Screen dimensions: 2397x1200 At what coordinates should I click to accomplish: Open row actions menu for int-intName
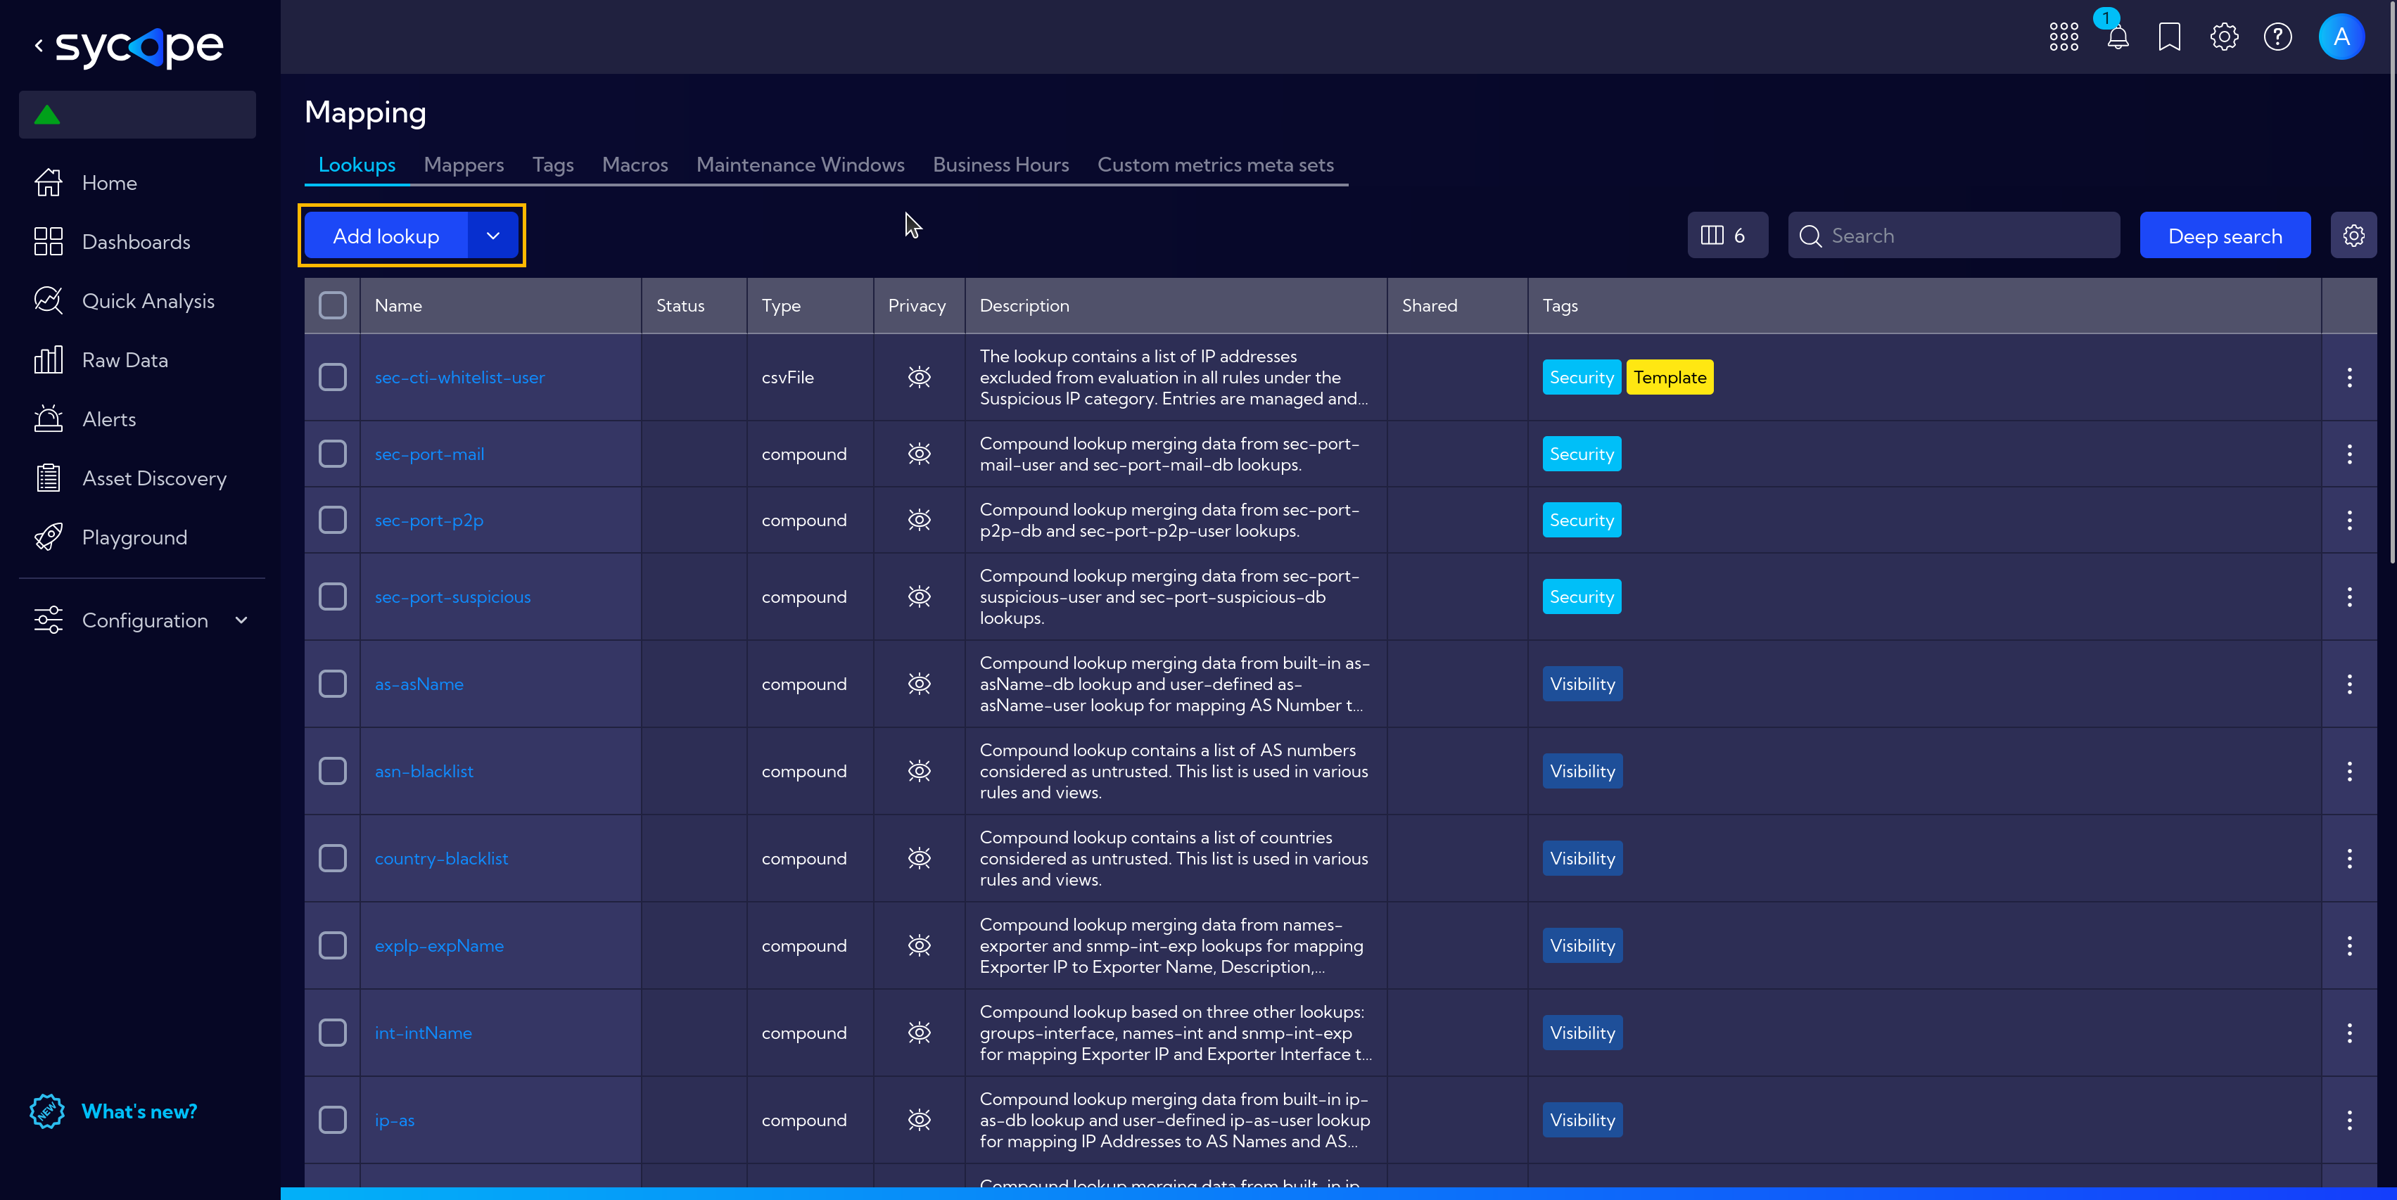coord(2348,1033)
